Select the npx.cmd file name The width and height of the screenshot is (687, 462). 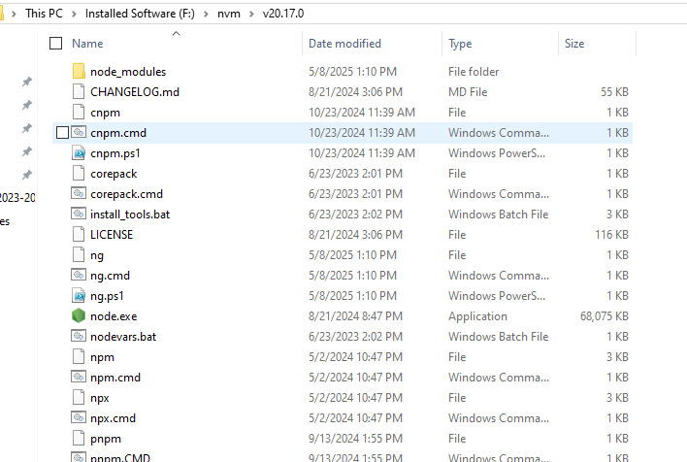click(113, 418)
